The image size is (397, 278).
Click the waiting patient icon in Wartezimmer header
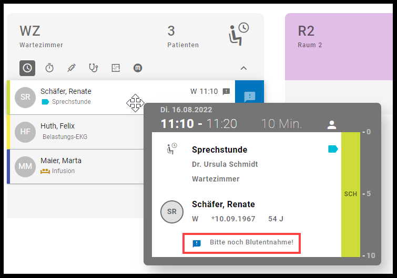(239, 34)
